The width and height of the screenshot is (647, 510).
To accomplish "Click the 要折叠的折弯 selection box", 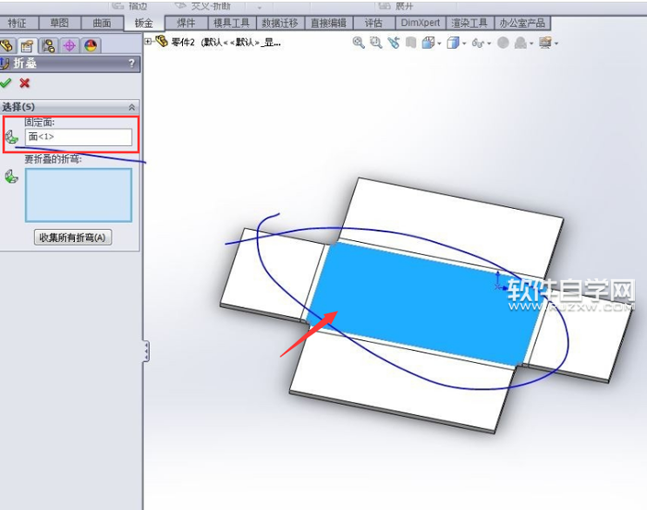I will pos(79,195).
